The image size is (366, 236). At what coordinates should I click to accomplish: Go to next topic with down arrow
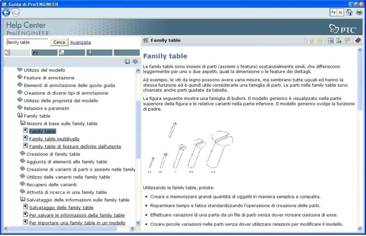tap(320, 41)
